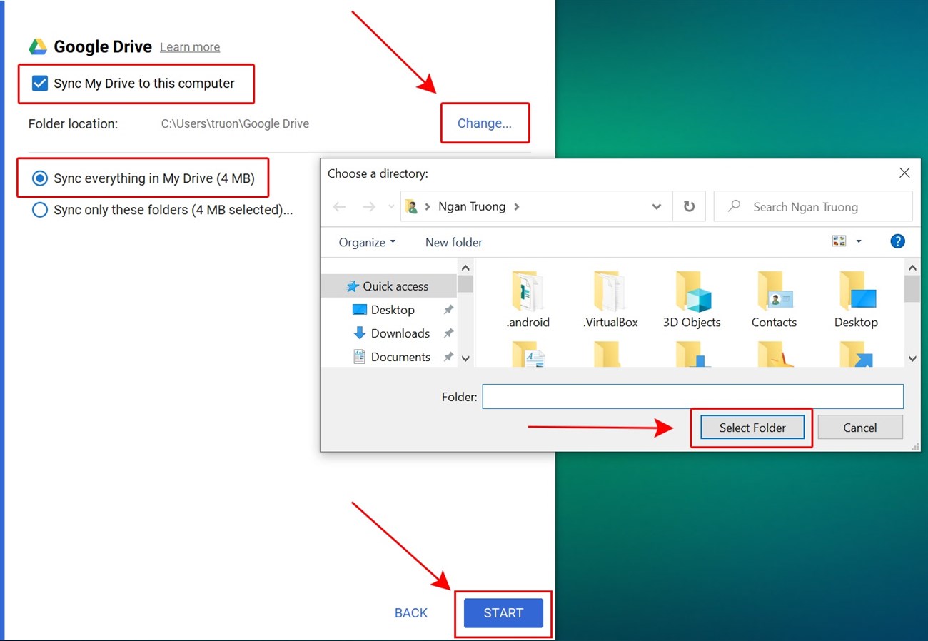The image size is (928, 641).
Task: Click the Select Folder button
Action: [752, 428]
